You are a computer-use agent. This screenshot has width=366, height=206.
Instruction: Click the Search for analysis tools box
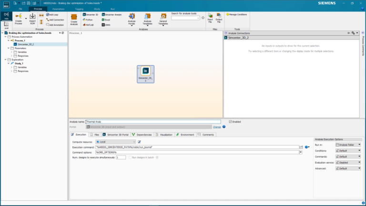tap(185, 18)
